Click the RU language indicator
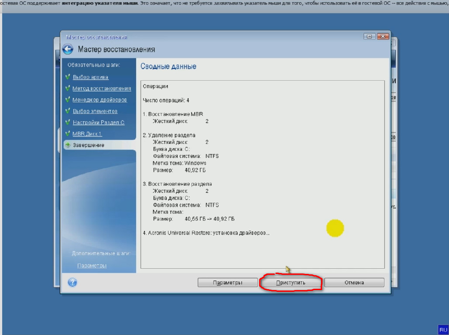 click(x=443, y=330)
